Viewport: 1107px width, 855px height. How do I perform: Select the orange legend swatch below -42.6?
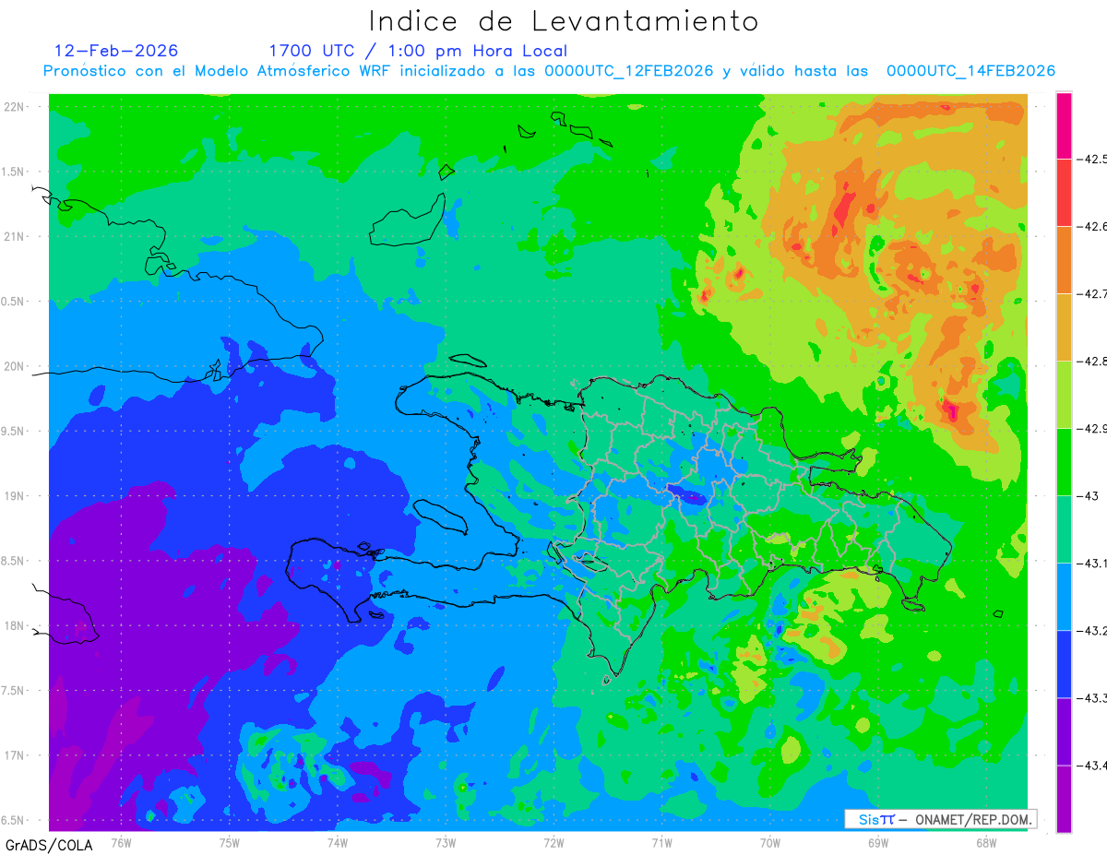(x=1064, y=260)
